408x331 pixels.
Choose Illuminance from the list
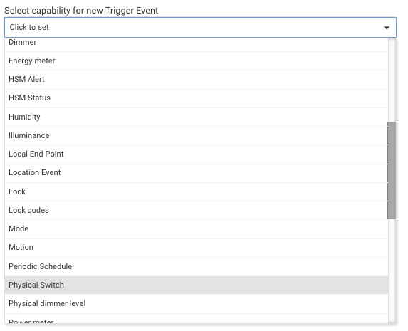[197, 135]
